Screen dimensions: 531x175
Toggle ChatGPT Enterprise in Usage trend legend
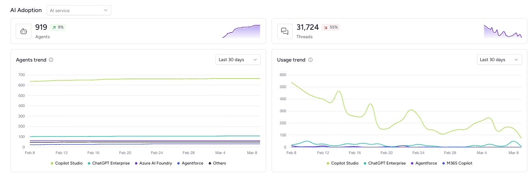[x=384, y=163]
